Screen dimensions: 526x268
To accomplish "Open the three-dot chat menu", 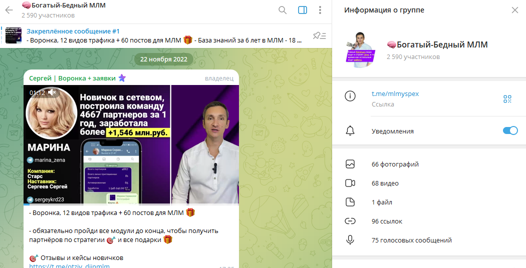I will pyautogui.click(x=320, y=10).
